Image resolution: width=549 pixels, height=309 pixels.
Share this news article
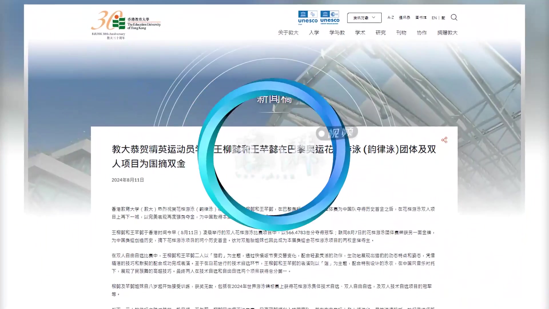444,140
